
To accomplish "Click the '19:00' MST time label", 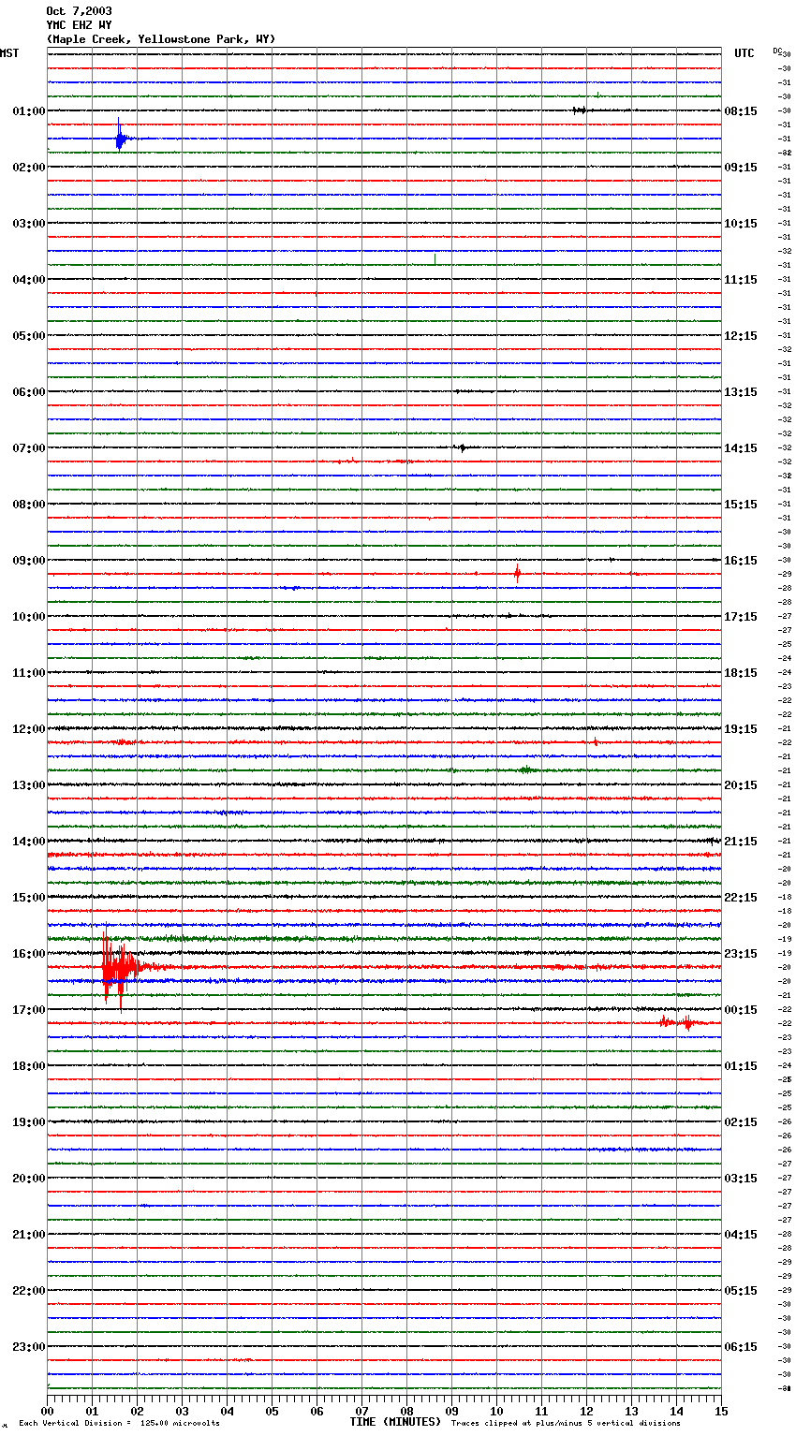I will pos(29,1122).
